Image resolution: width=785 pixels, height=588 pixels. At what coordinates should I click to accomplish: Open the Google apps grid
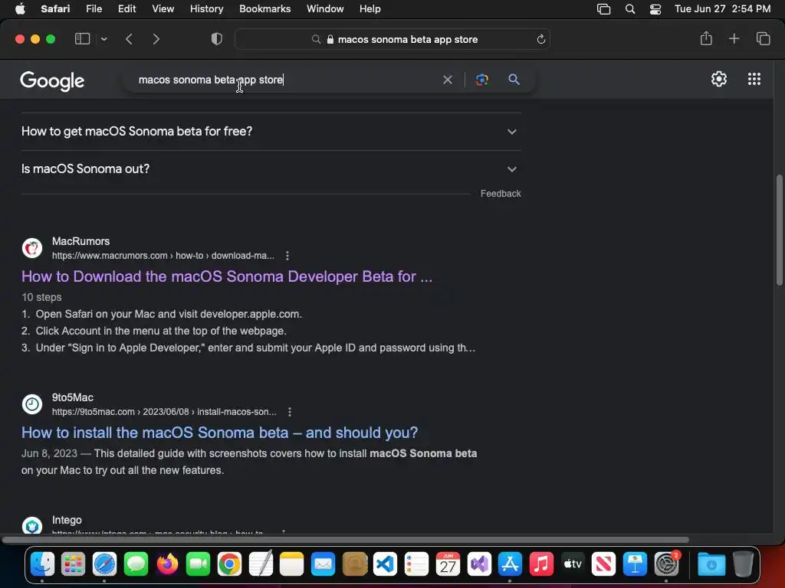pos(754,79)
